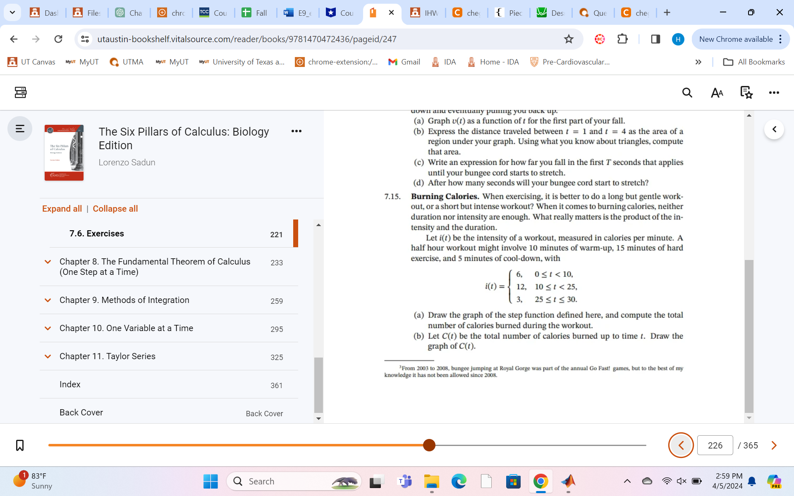Open the book search magnifier icon
The image size is (794, 496).
(x=687, y=93)
